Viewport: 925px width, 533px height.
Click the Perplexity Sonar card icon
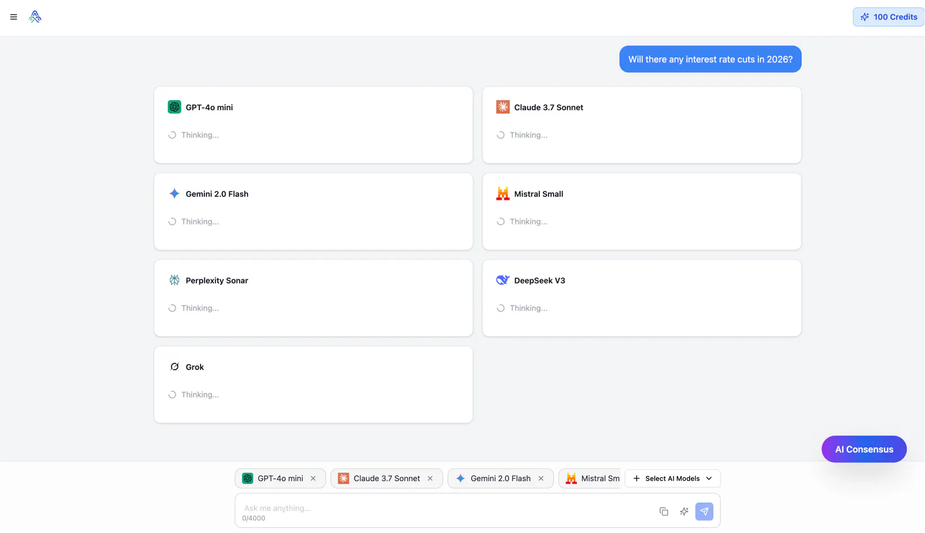click(x=175, y=280)
